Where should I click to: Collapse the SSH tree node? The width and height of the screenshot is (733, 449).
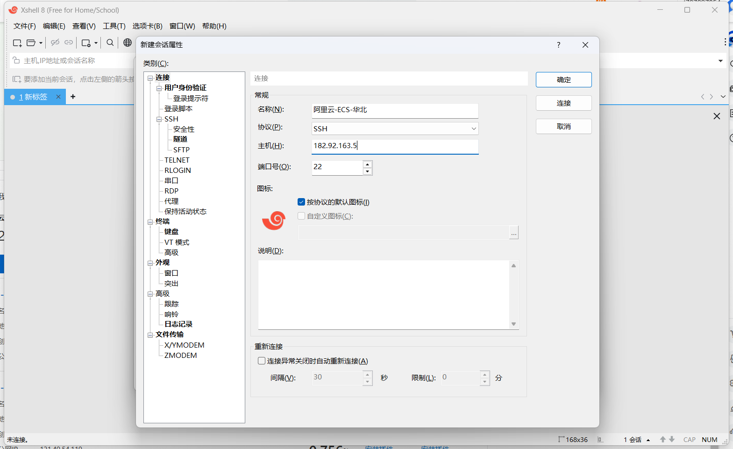tap(159, 119)
